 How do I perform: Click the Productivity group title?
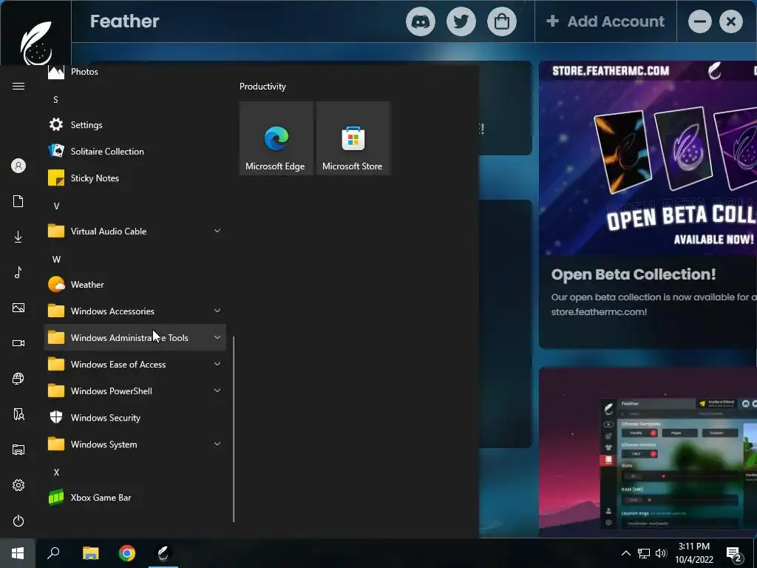262,87
